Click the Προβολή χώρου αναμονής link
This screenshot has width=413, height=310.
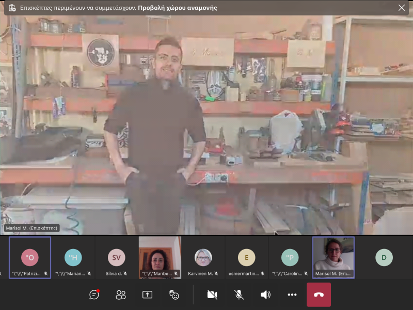pyautogui.click(x=178, y=8)
